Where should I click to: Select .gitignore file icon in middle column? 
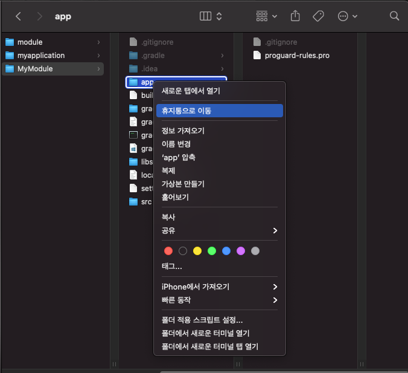133,42
